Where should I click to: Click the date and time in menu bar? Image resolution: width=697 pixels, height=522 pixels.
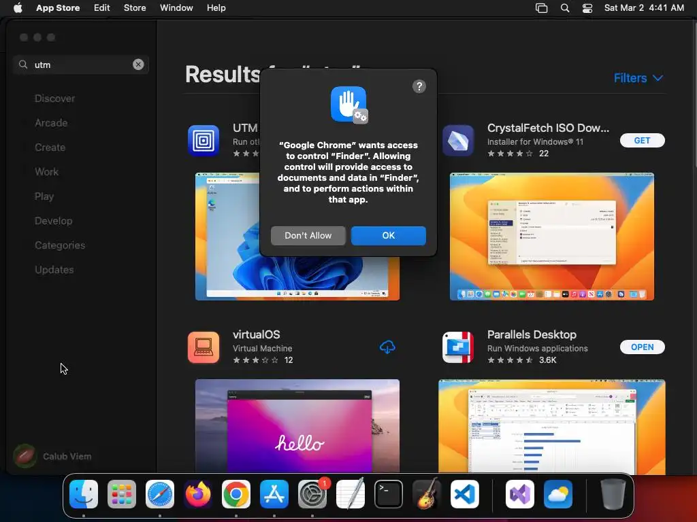[x=644, y=7]
